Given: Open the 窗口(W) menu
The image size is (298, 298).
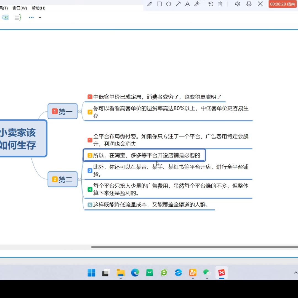Looking at the screenshot, I should 20,8.
